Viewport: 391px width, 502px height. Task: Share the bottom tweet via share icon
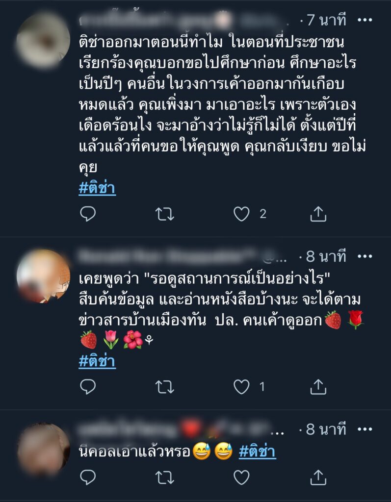[318, 477]
